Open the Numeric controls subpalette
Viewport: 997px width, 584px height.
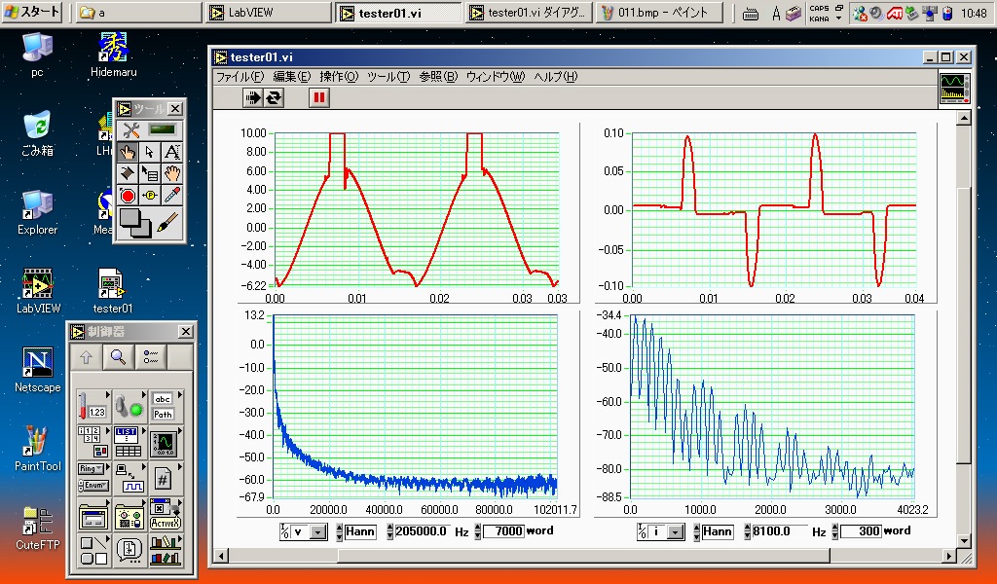point(92,403)
